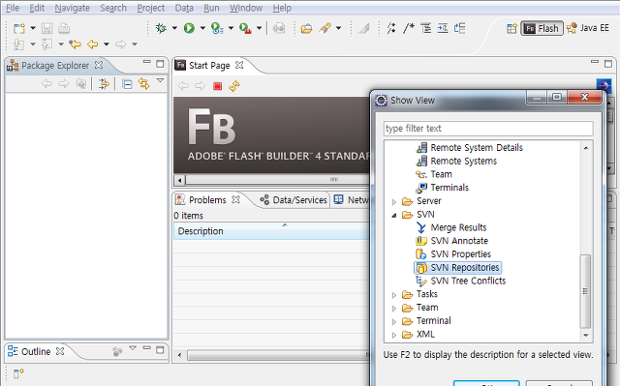Click Show View list scrollbar thumb
Viewport: 620px width, 386px height.
click(585, 291)
